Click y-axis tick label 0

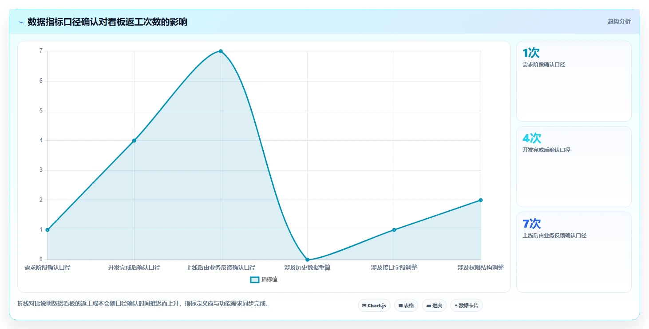(41, 259)
